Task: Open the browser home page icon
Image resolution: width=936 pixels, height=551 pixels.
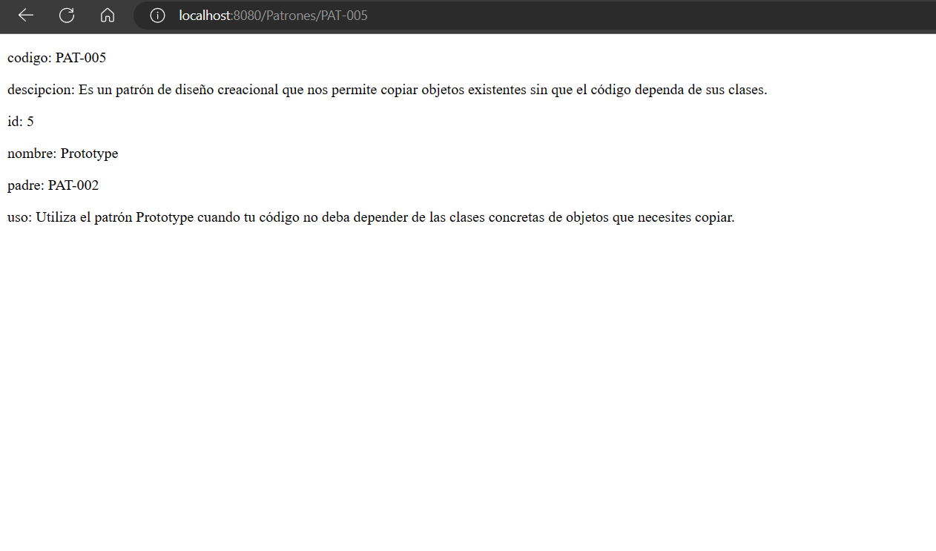Action: 107,15
